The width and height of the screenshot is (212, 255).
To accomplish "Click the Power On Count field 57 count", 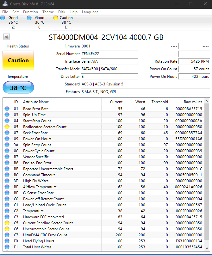I will [x=194, y=69].
